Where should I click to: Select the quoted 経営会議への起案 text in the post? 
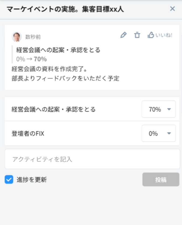[58, 50]
